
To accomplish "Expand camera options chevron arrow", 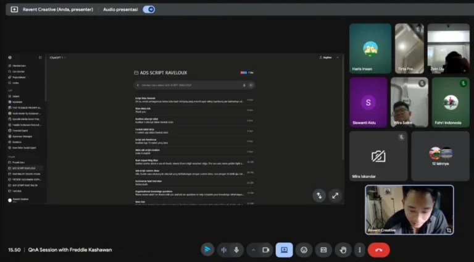I will pos(252,250).
